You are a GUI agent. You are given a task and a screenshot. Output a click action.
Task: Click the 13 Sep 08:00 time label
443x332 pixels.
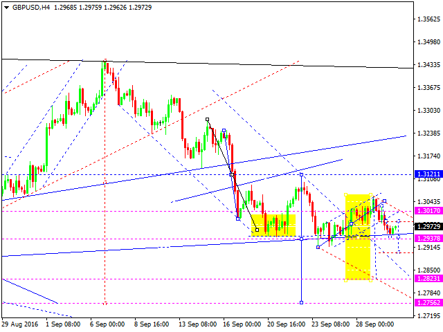197,324
